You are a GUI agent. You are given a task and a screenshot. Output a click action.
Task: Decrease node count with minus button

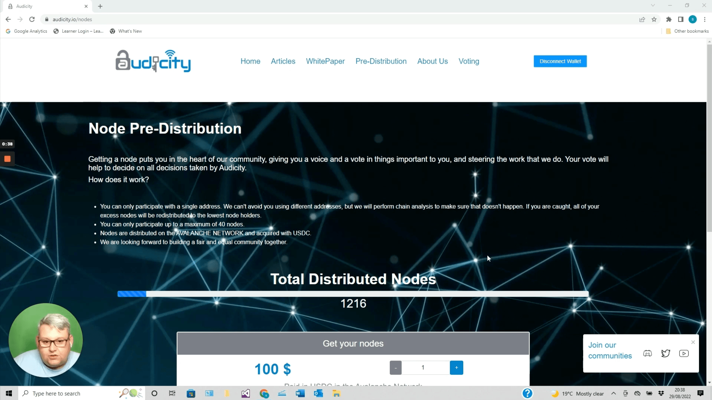coord(396,368)
